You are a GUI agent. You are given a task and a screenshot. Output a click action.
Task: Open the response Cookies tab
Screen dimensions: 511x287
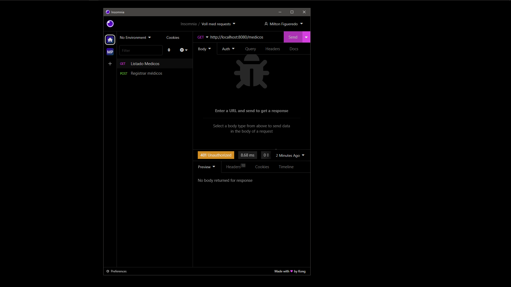click(262, 167)
